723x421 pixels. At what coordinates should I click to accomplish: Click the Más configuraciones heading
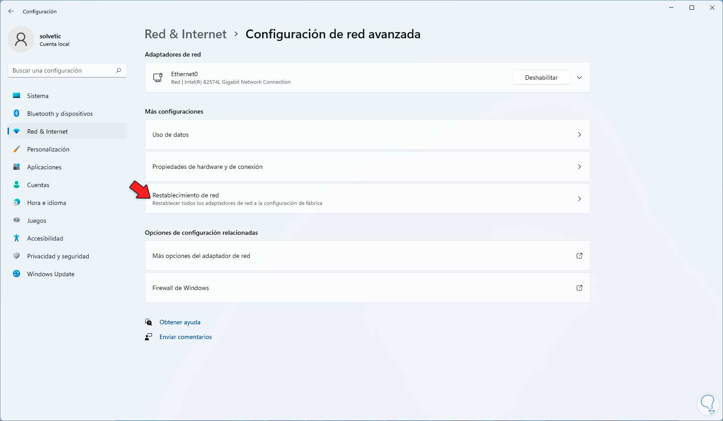174,111
